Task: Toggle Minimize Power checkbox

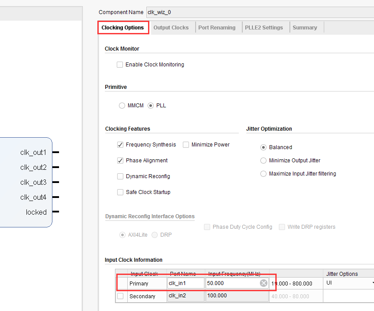Action: (x=186, y=145)
